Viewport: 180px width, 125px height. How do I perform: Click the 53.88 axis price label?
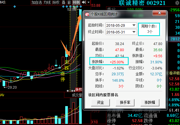96,6
